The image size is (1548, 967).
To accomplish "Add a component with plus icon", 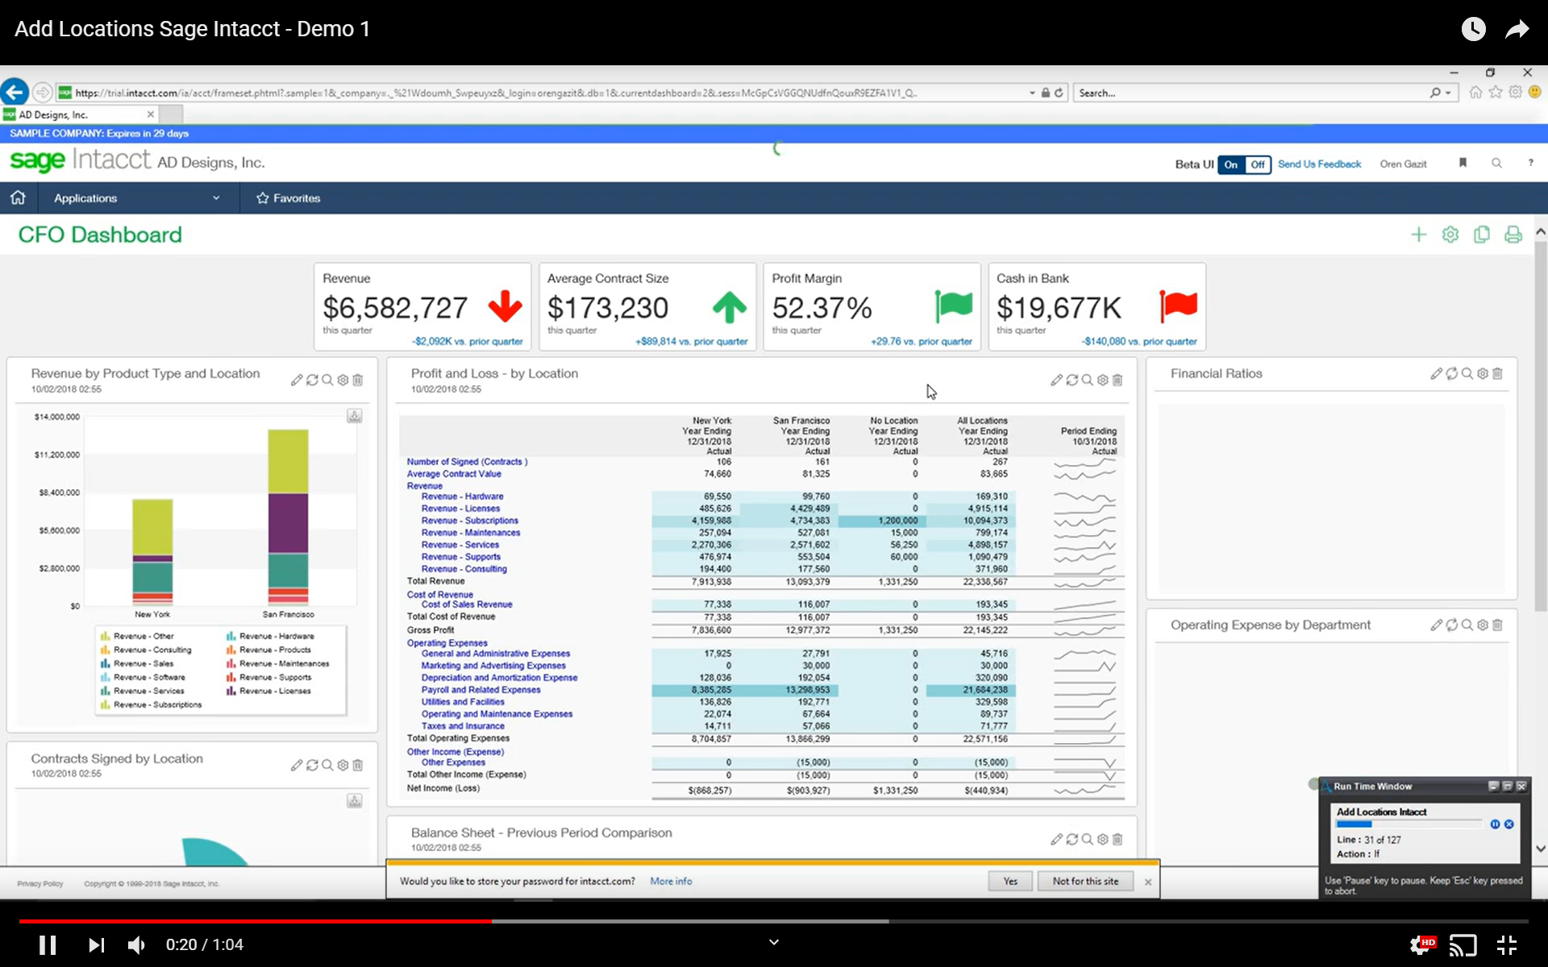I will pyautogui.click(x=1419, y=234).
